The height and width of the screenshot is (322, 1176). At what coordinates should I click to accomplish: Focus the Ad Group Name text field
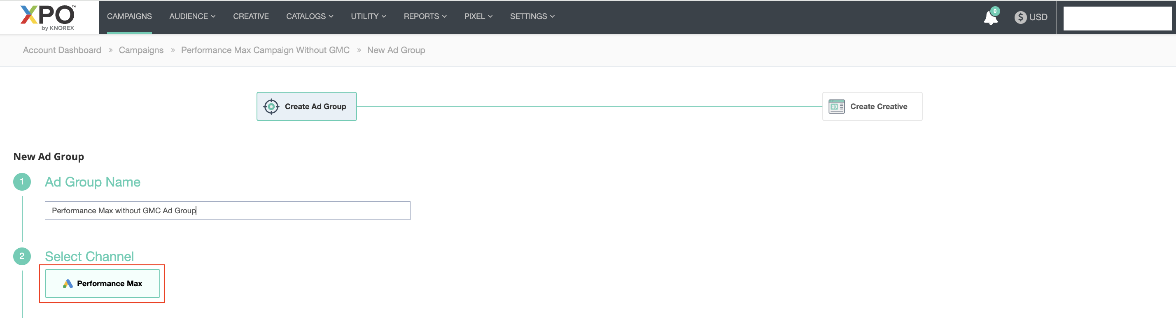click(x=227, y=210)
